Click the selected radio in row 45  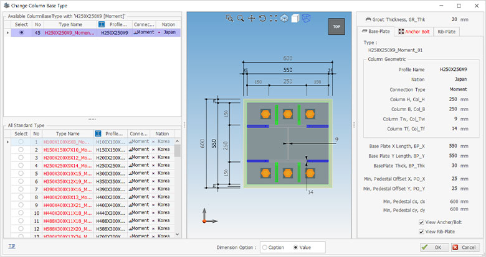[x=21, y=32]
